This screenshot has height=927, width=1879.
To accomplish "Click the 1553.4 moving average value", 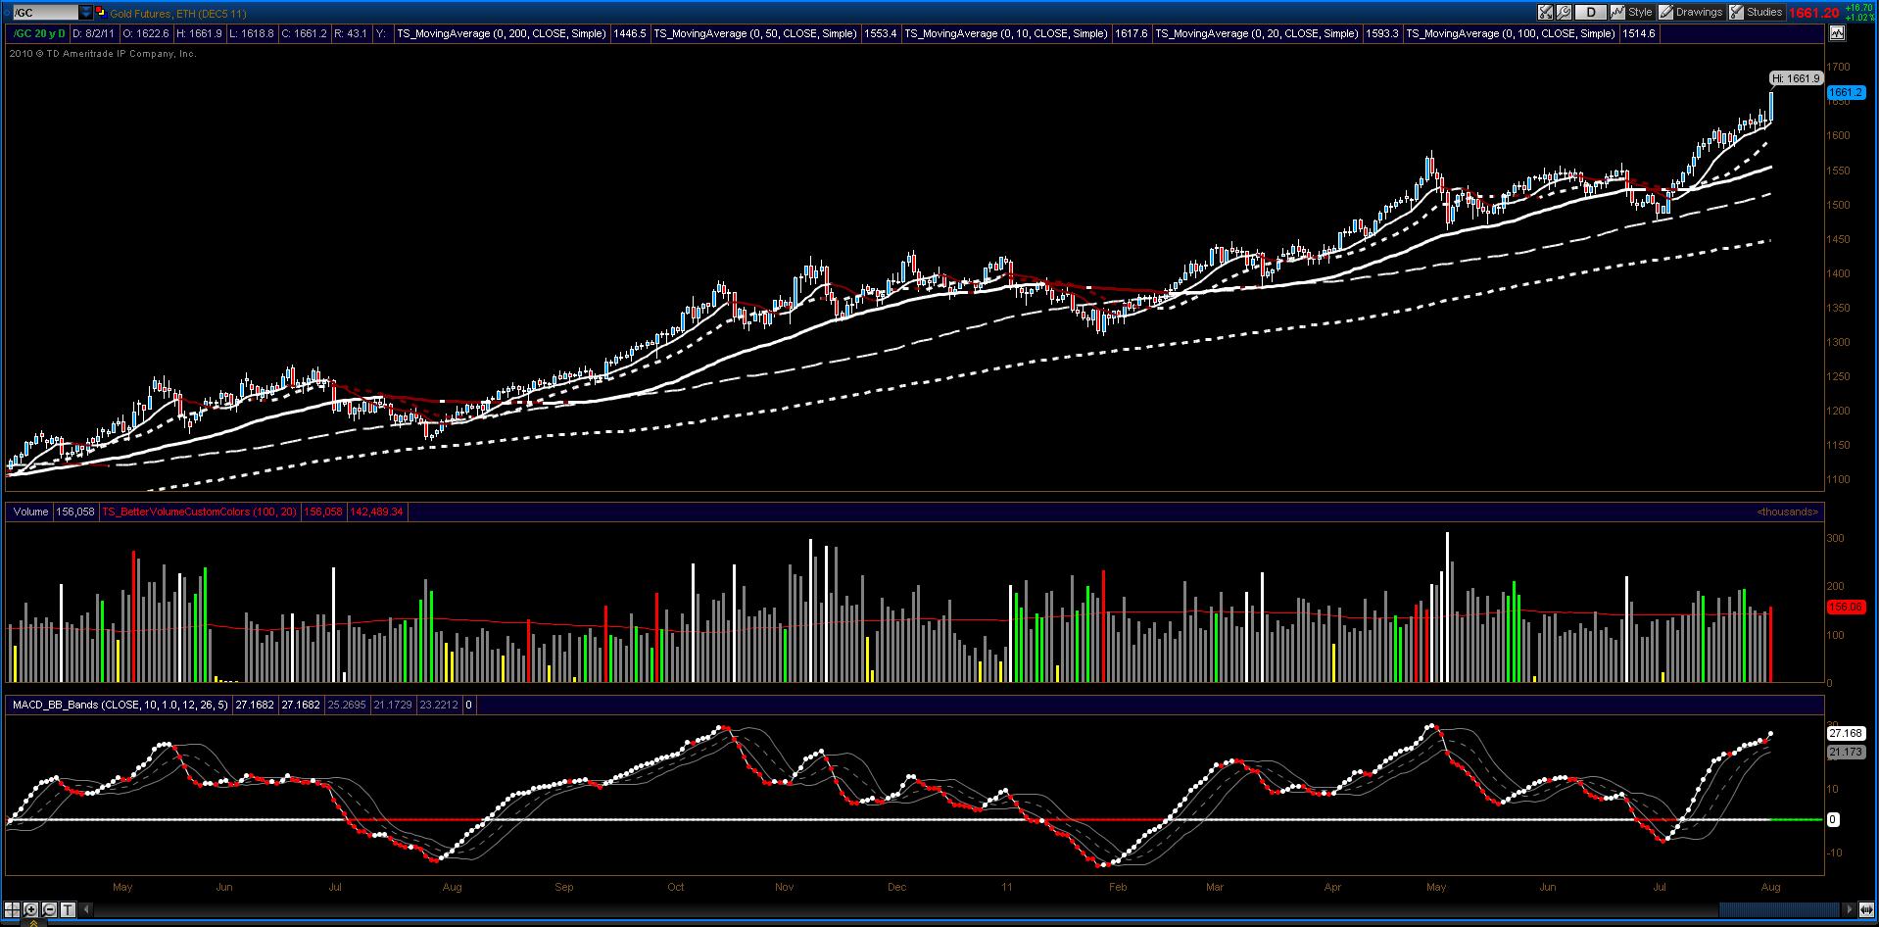I will 880,33.
